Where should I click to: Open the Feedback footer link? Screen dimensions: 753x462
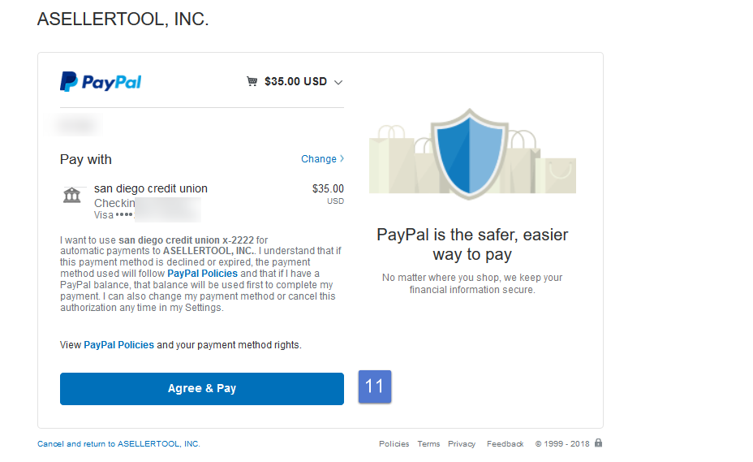tap(505, 444)
